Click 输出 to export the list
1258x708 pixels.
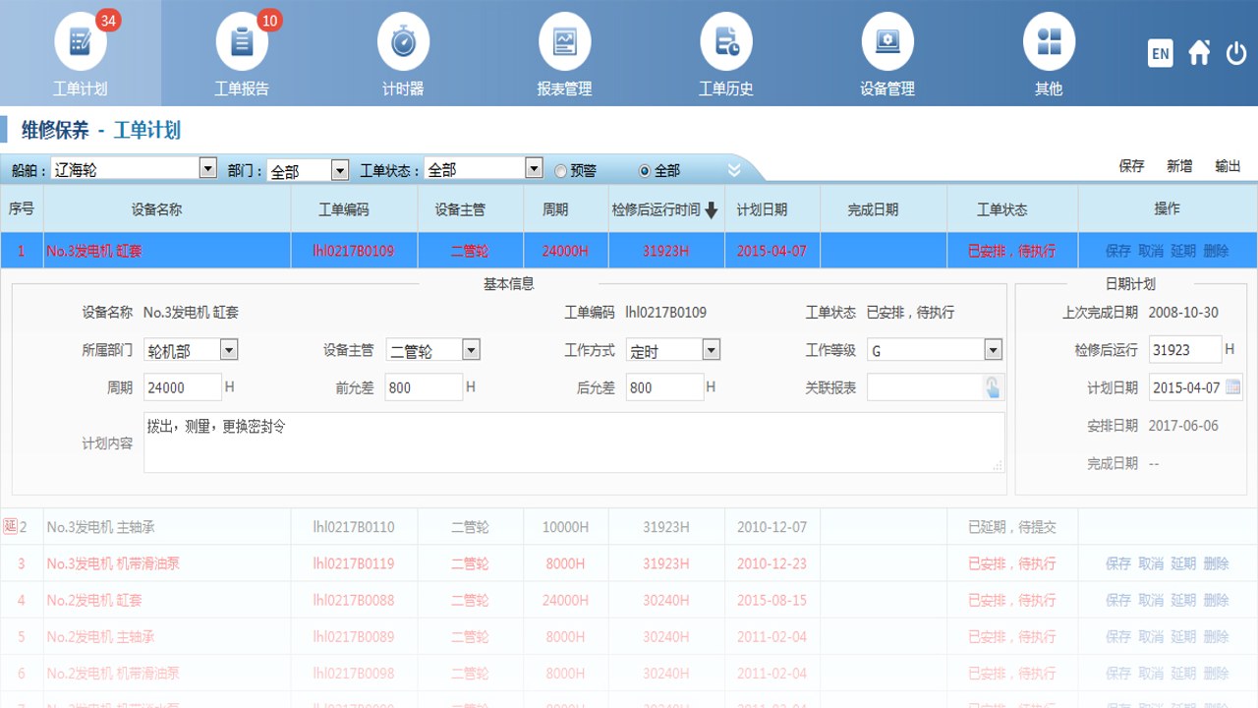coord(1228,166)
